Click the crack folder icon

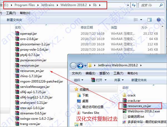click(124, 95)
